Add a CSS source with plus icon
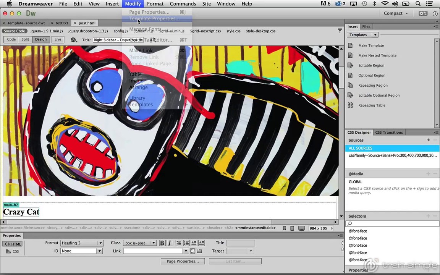The width and height of the screenshot is (440, 275). click(428, 140)
